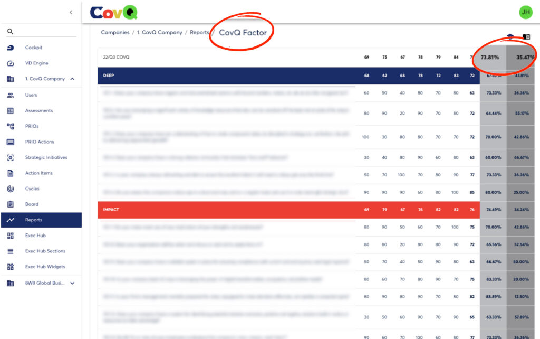This screenshot has width=540, height=339.
Task: Click the 60.00% cell
Action: (493, 157)
